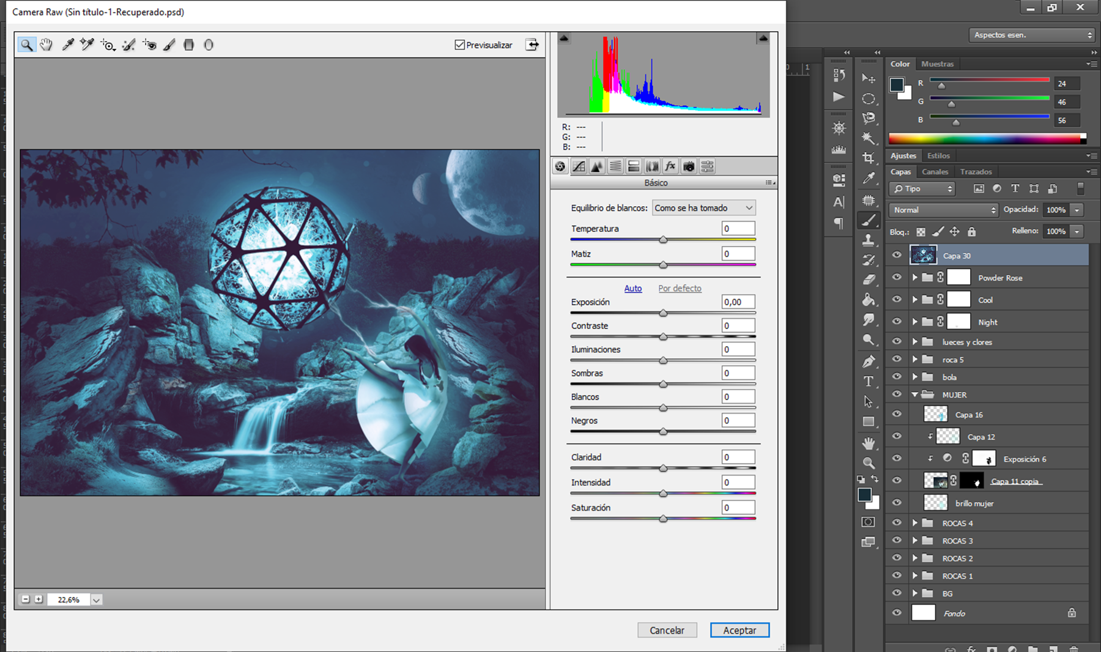Select the Type tool in Photoshop toolbar
Viewport: 1101px width, 652px height.
pyautogui.click(x=868, y=382)
